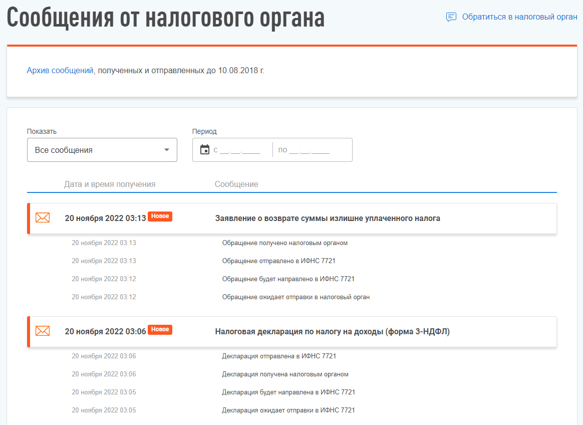Open "Налоговая декларация по налогу на доходы" message
The width and height of the screenshot is (583, 425).
[x=332, y=332]
